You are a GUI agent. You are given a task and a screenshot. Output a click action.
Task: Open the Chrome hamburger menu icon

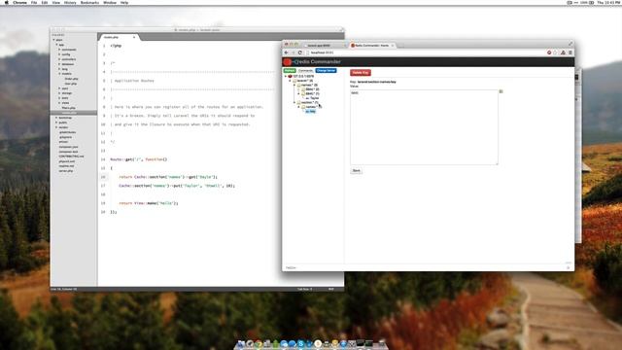tap(570, 52)
